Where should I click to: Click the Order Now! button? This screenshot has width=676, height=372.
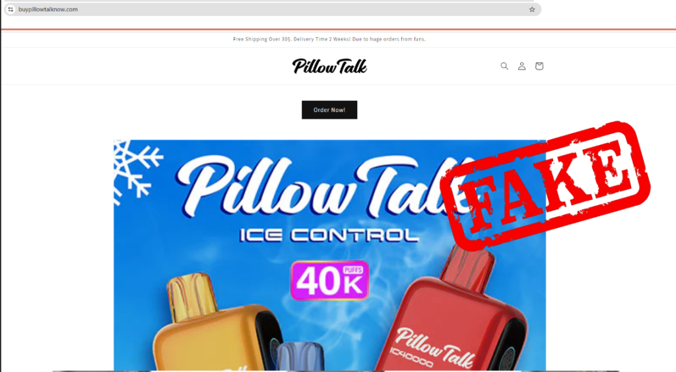pos(329,109)
